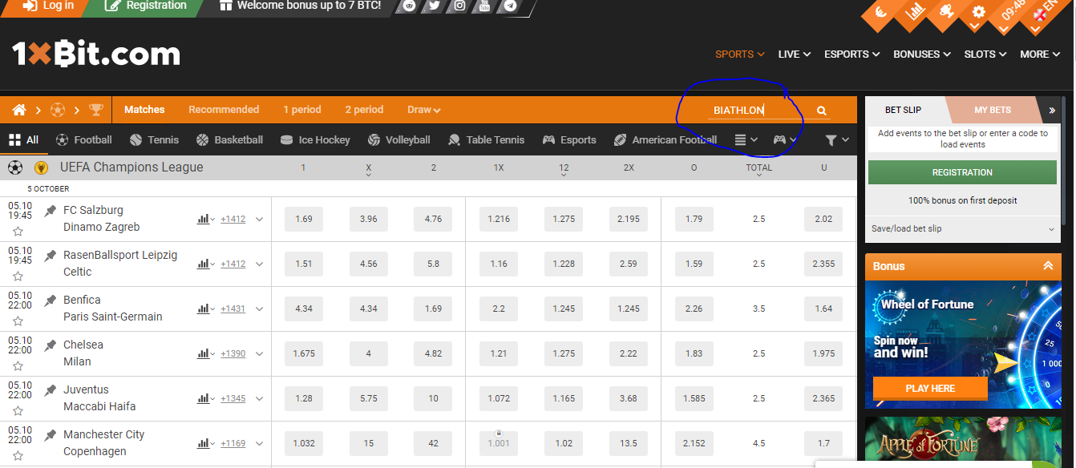The height and width of the screenshot is (468, 1076).
Task: Open the funnel filter icon
Action: click(x=832, y=139)
